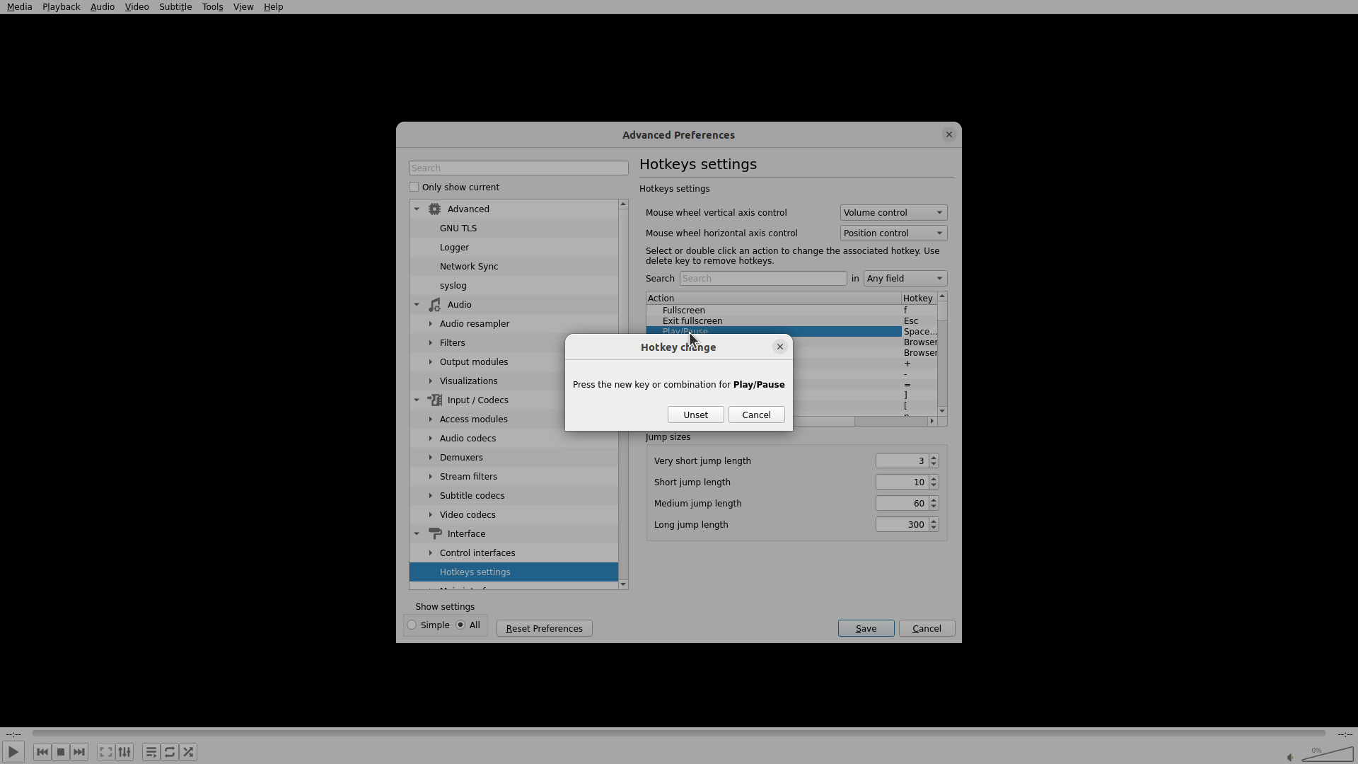
Task: Select the Simple settings radio button
Action: point(412,625)
